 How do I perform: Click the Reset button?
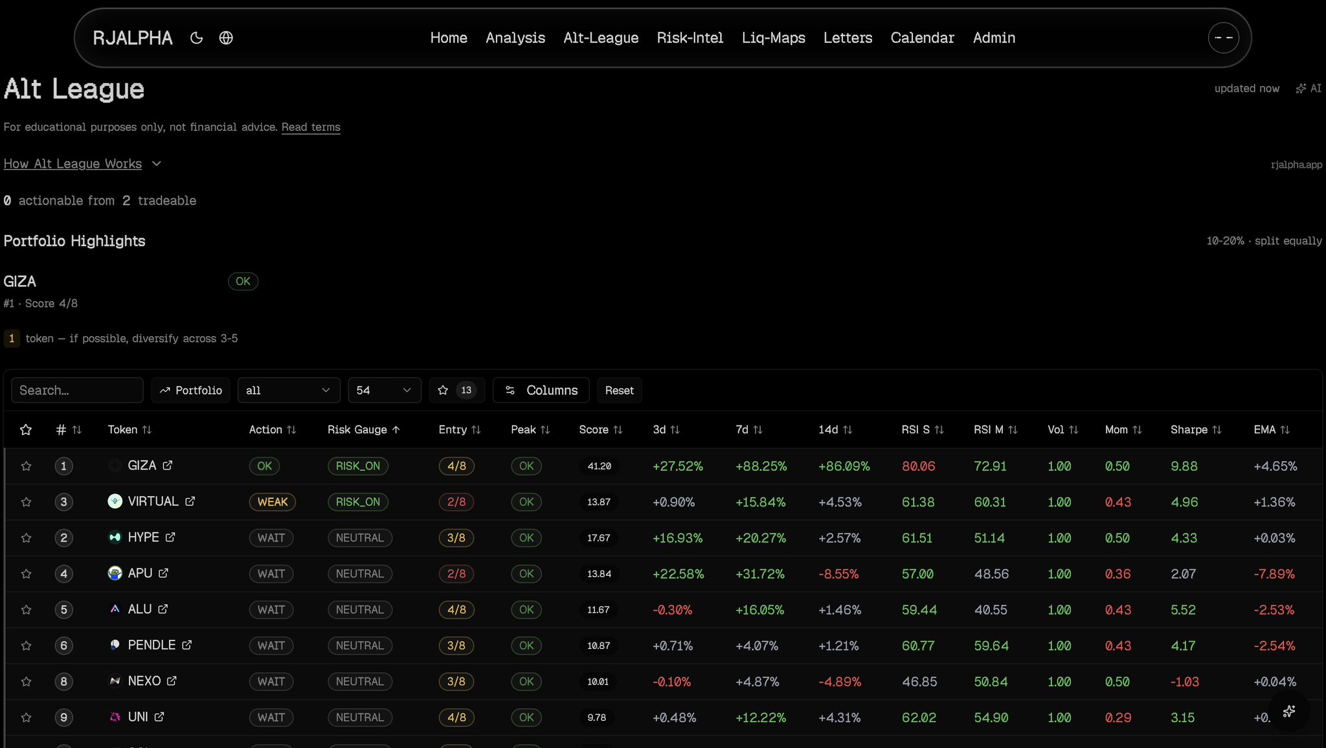pos(619,391)
